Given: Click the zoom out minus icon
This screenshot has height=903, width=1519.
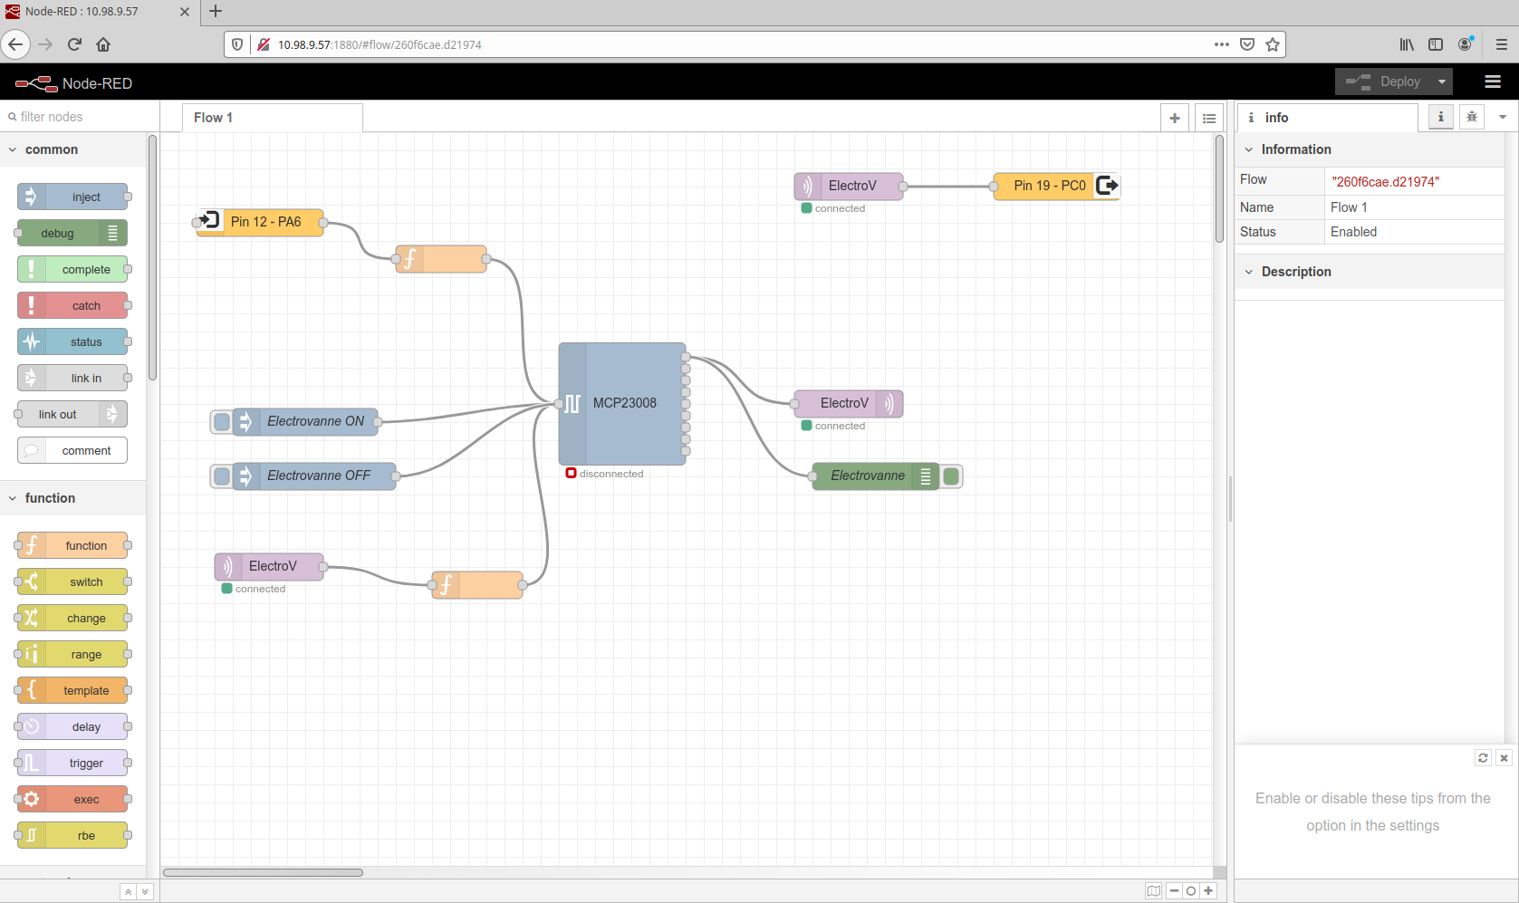Looking at the screenshot, I should click(x=1174, y=891).
